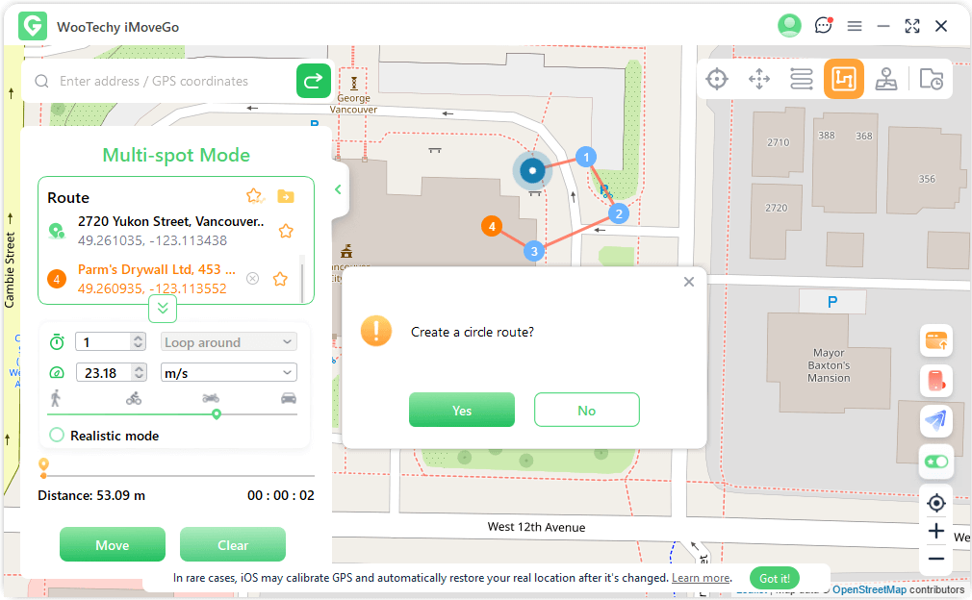
Task: Select the Two-spot route mode icon
Action: [802, 80]
